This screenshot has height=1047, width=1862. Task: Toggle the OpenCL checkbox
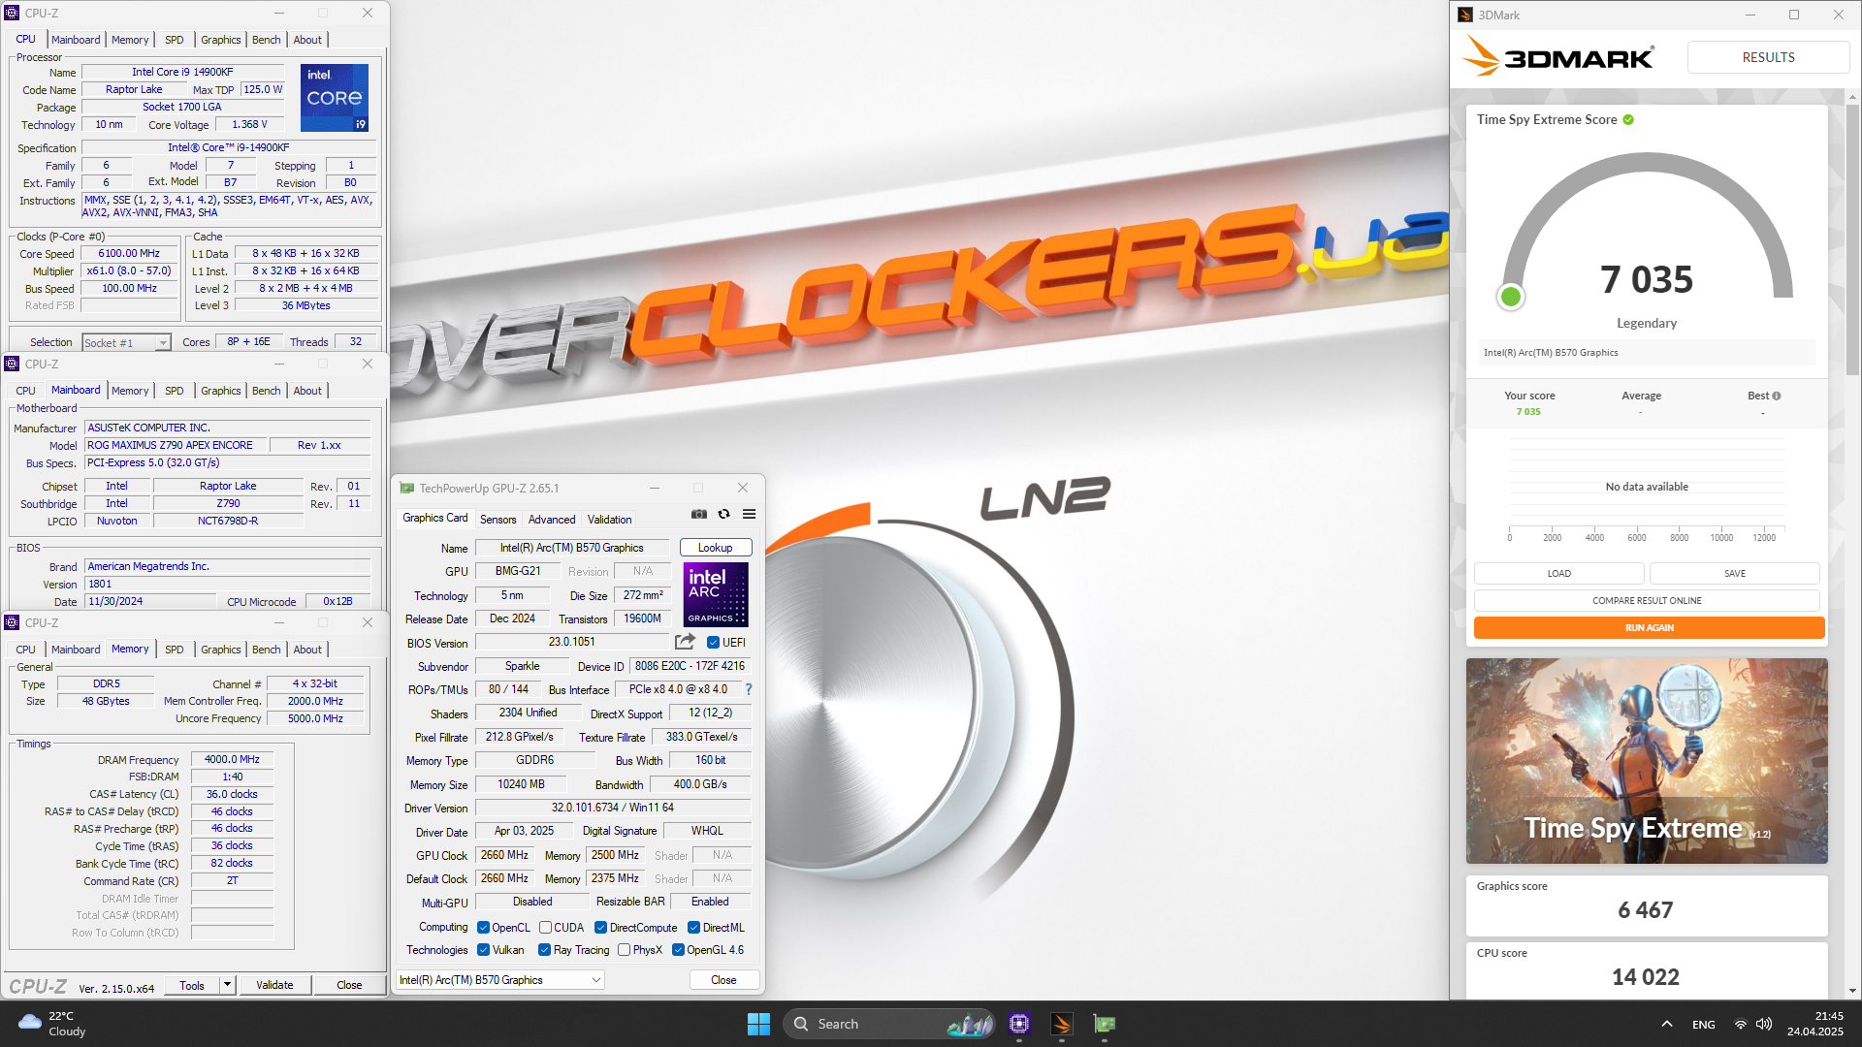click(483, 928)
